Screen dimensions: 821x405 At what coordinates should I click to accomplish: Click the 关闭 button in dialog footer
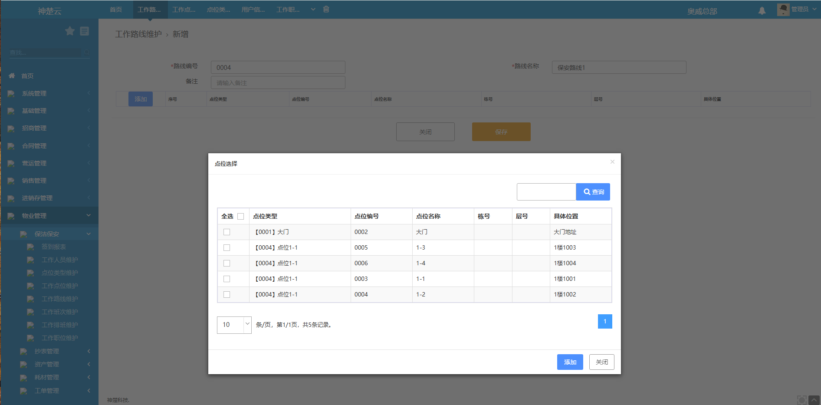[602, 362]
